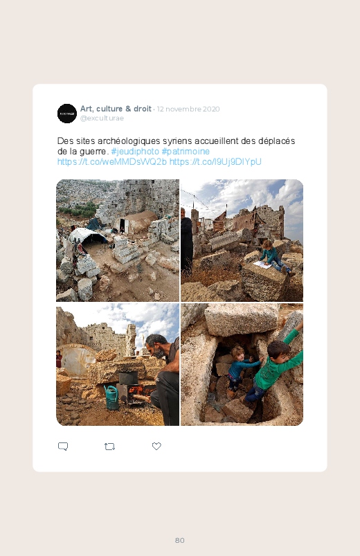360x556 pixels.
Task: Click the white tent in first photo
Action: pos(87,236)
